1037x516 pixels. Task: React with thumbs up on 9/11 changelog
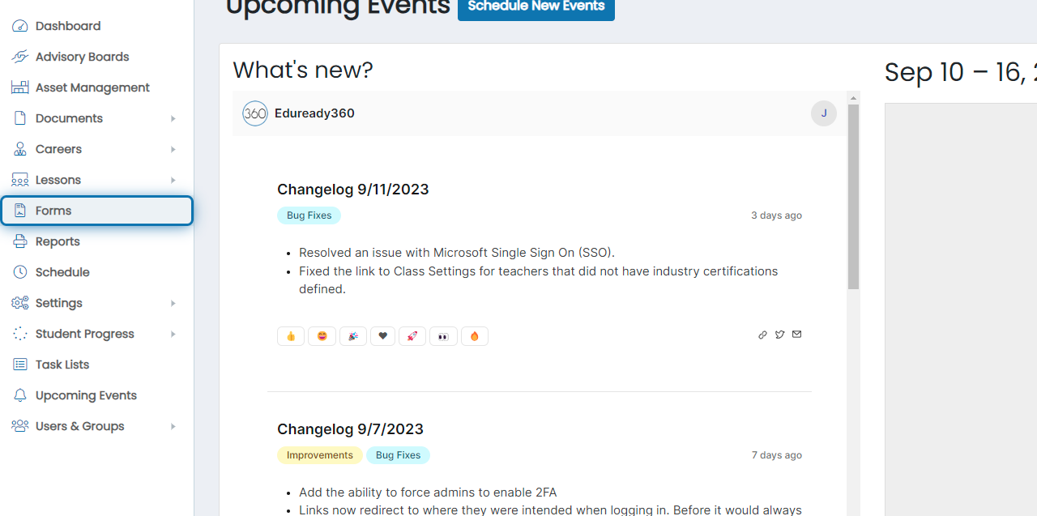click(x=291, y=336)
